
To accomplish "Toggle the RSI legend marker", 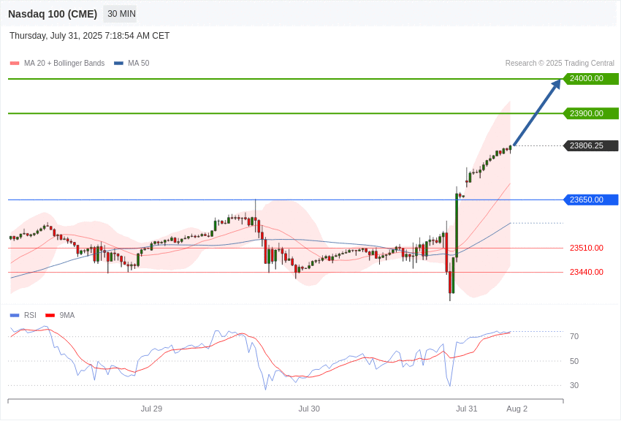I will [x=15, y=315].
